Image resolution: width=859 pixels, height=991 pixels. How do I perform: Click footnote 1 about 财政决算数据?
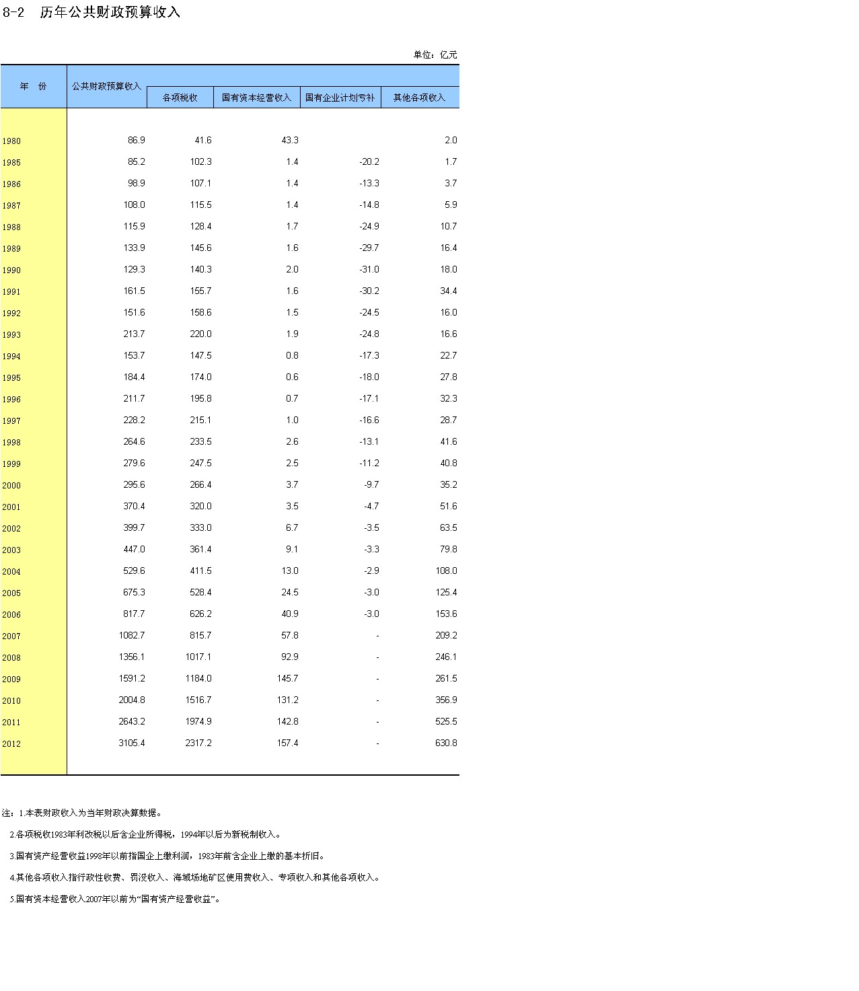click(82, 813)
